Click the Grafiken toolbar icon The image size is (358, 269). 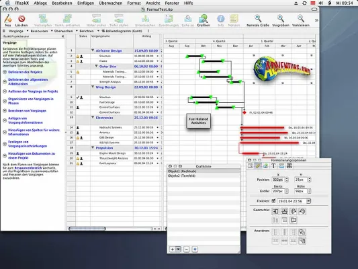pos(204,19)
